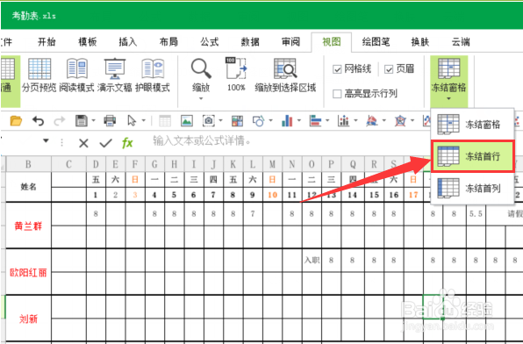Click the radar chart icon
The width and height of the screenshot is (523, 344).
(400, 121)
